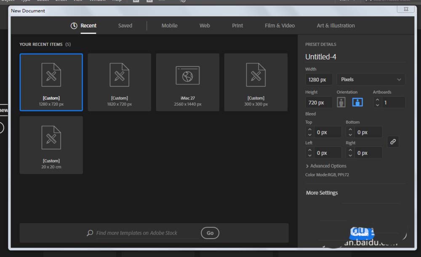Click the Bottom bleed field
The width and height of the screenshot is (421, 257).
(x=368, y=132)
